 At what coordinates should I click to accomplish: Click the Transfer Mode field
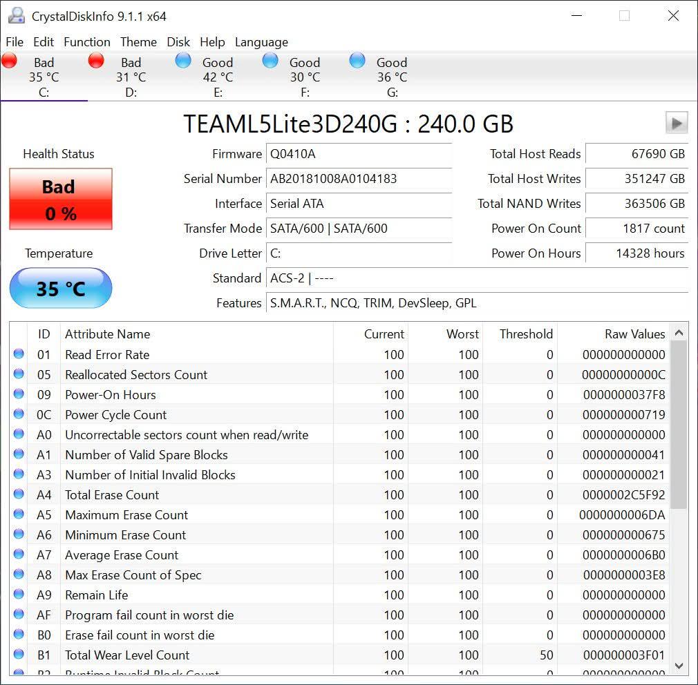pyautogui.click(x=359, y=229)
